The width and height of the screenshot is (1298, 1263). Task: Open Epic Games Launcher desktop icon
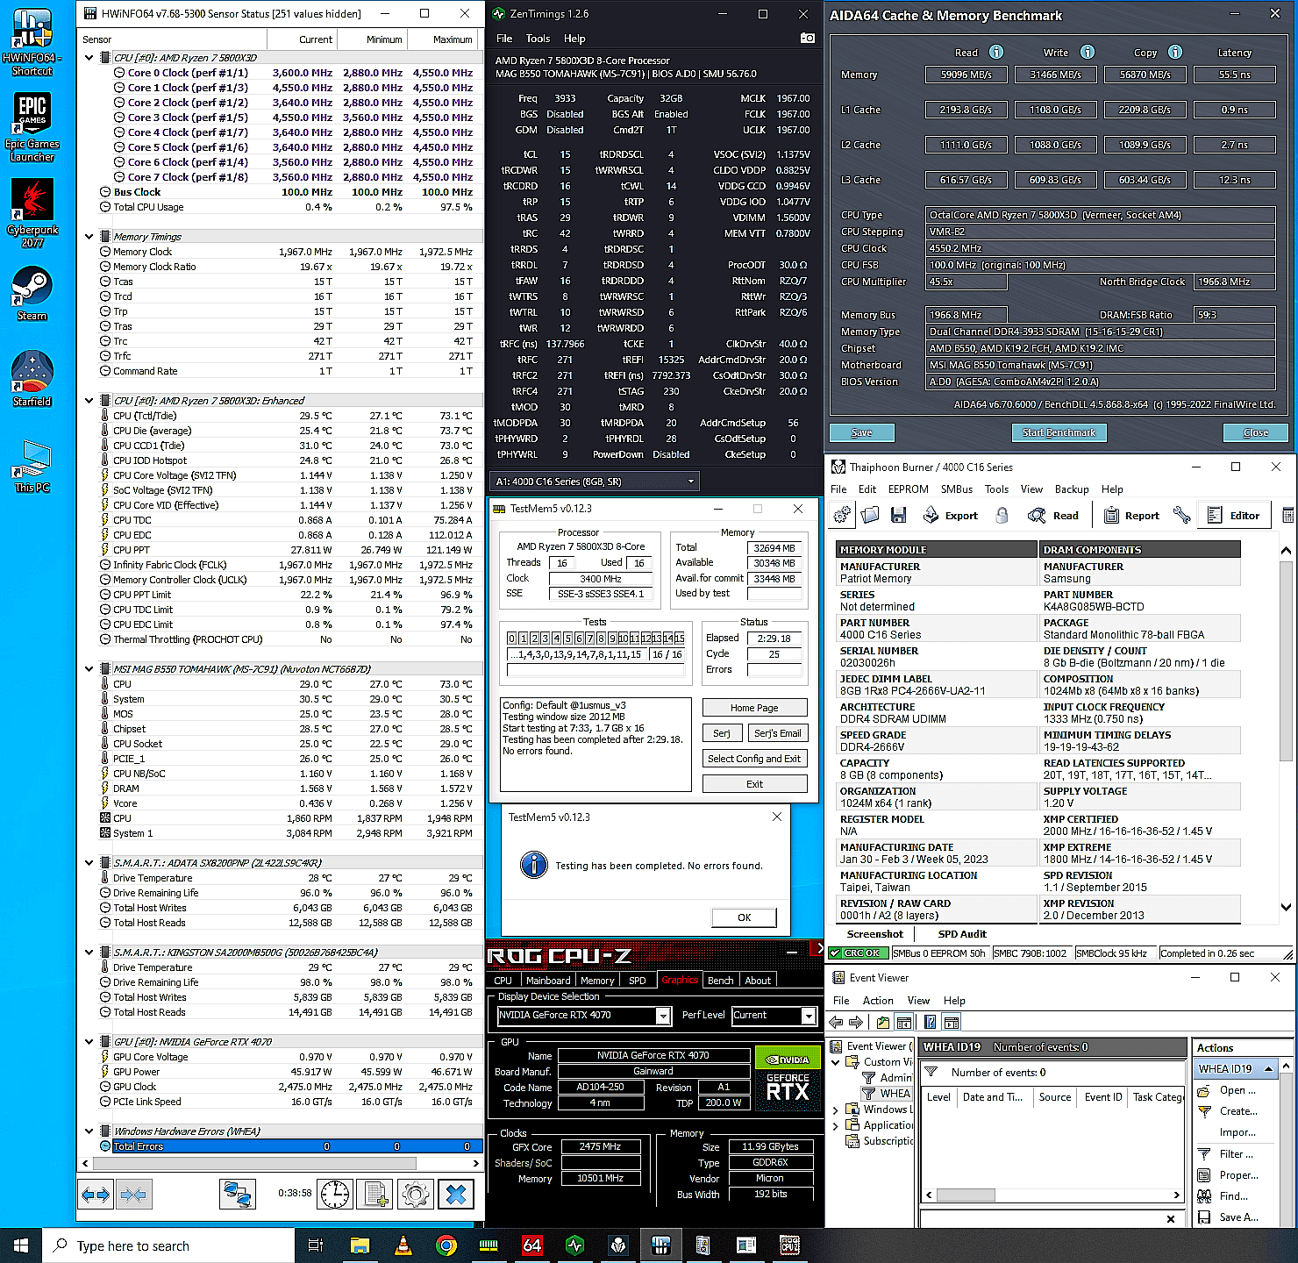pyautogui.click(x=32, y=127)
